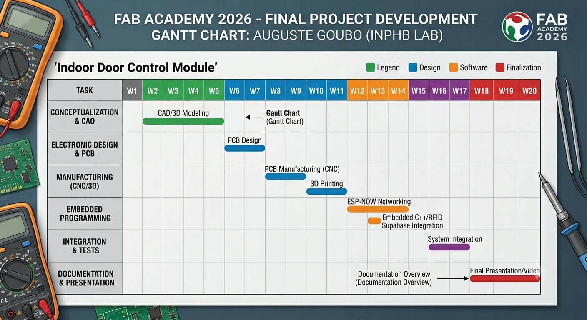The width and height of the screenshot is (587, 320).
Task: Click the TASK column header
Action: [x=85, y=90]
